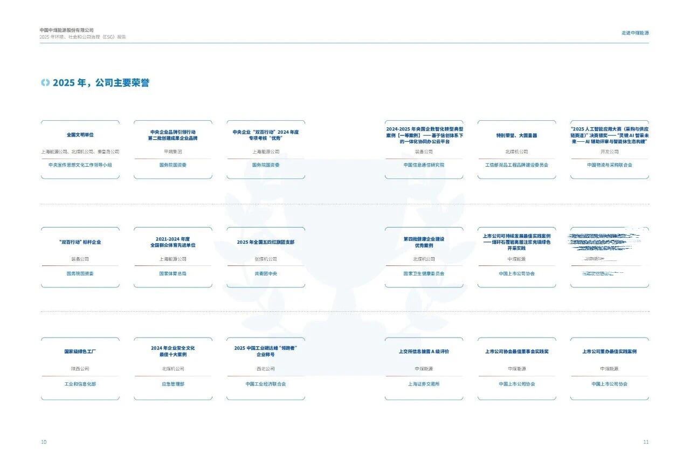
Task: Click the 上海证券交易所 issuer text
Action: 424,384
